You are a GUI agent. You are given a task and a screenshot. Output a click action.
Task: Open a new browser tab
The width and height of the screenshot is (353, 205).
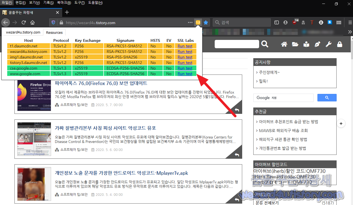coord(67,12)
